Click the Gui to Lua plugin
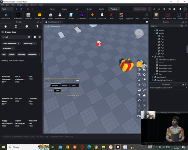 (x=92, y=16)
